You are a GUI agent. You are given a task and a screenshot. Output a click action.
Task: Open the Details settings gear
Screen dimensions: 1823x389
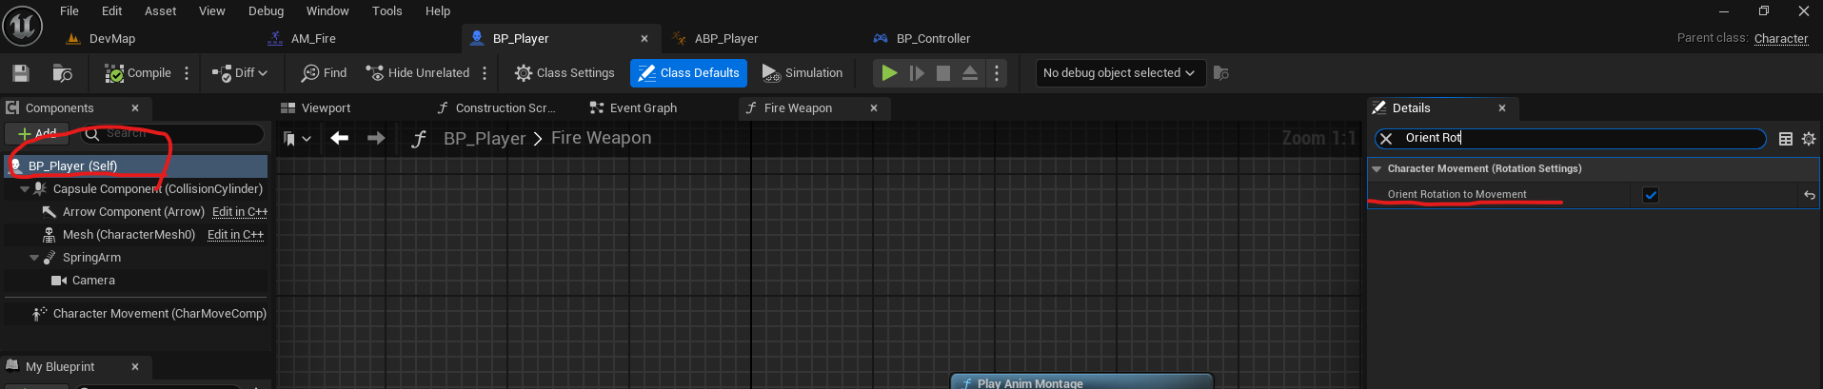click(1809, 139)
